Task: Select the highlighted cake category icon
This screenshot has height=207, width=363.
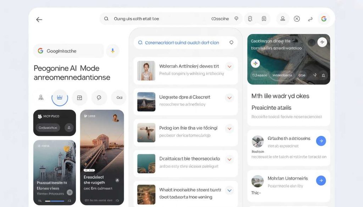Action: point(60,98)
